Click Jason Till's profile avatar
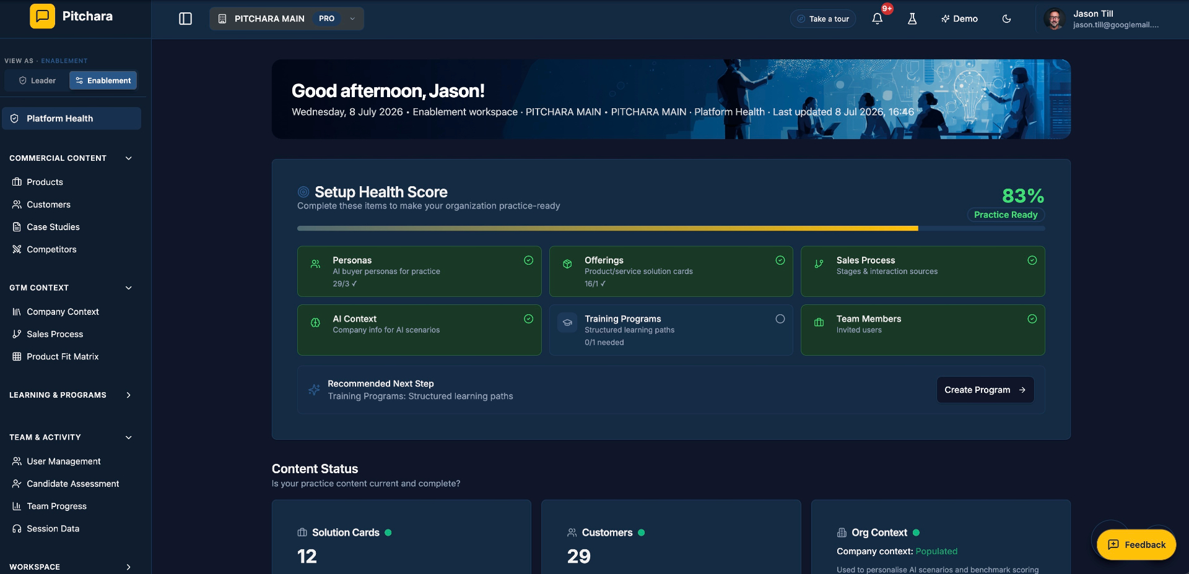This screenshot has height=574, width=1189. pyautogui.click(x=1054, y=19)
